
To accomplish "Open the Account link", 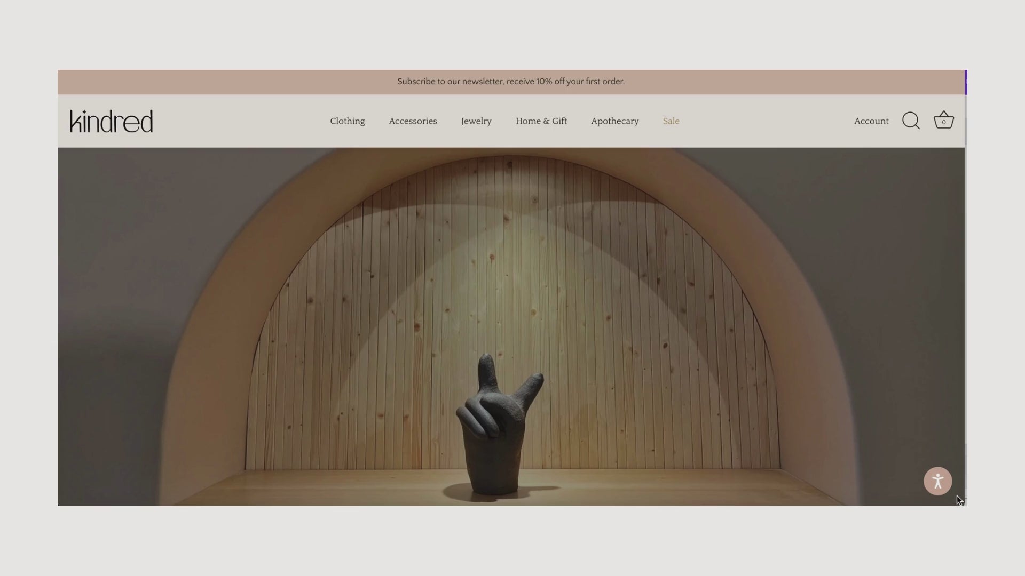I will pos(871,121).
